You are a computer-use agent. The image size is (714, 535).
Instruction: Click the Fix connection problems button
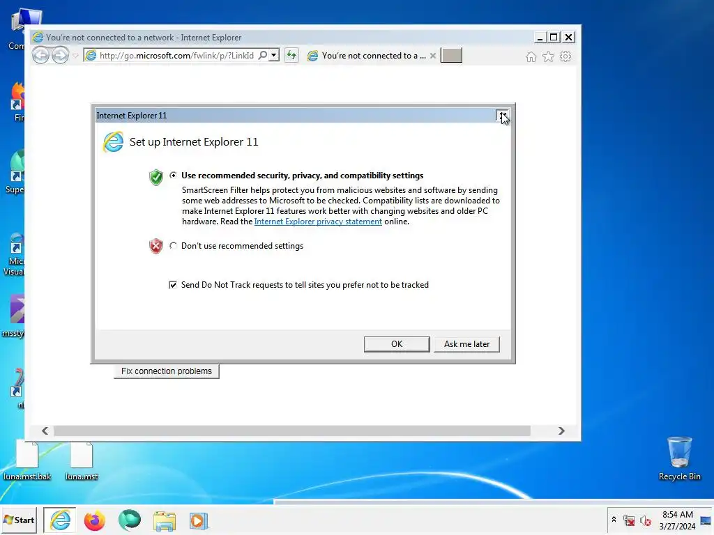166,371
